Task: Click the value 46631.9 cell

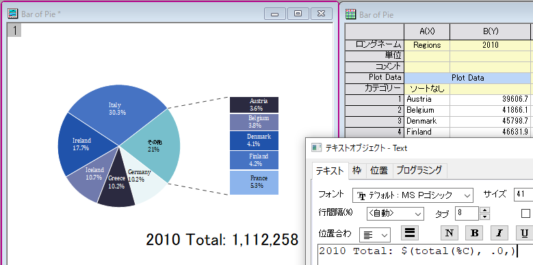Action: tap(490, 132)
